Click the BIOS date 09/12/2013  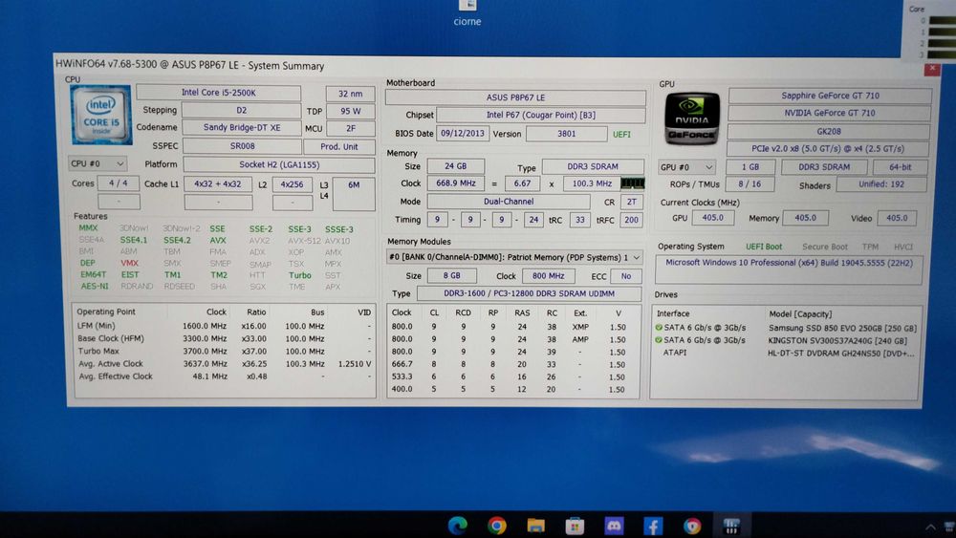coord(462,134)
